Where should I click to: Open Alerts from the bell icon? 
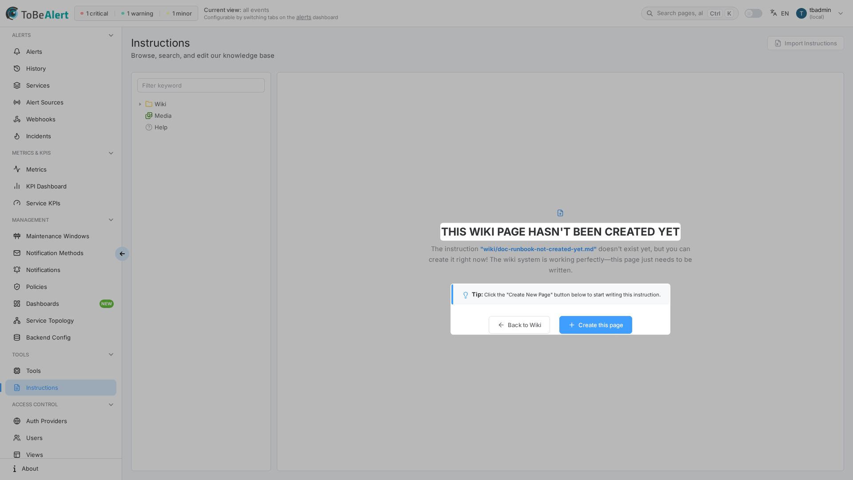tap(17, 52)
